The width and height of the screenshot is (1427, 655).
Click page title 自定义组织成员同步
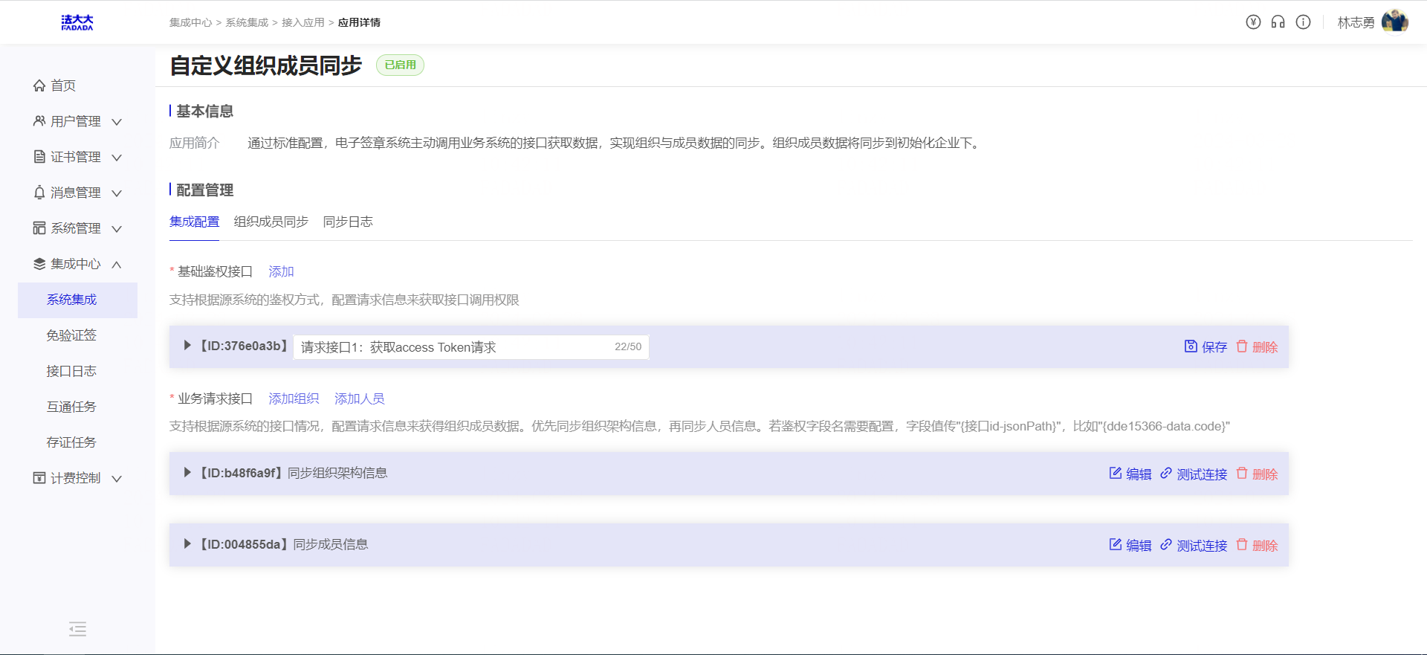[x=265, y=65]
